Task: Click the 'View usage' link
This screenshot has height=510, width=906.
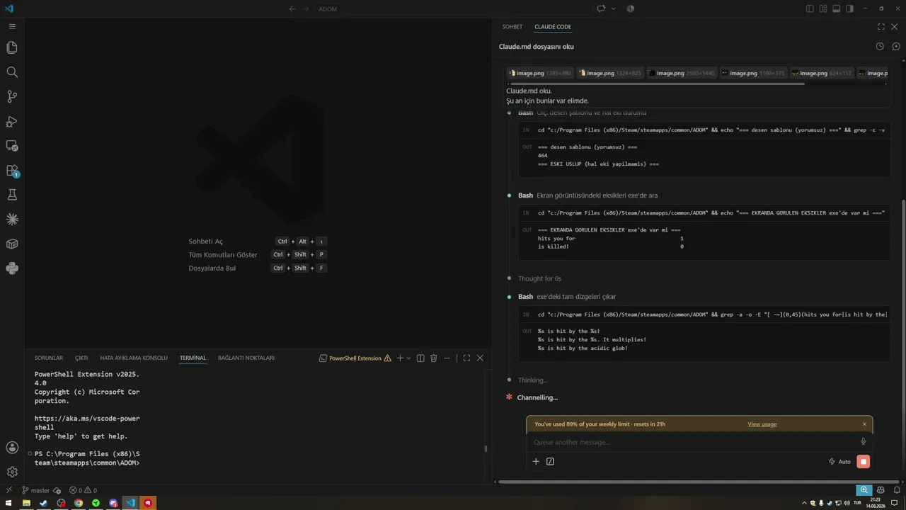Action: (762, 424)
